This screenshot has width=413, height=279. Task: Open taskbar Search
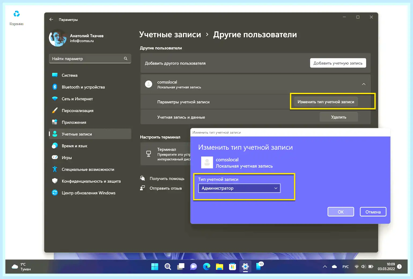click(x=168, y=267)
